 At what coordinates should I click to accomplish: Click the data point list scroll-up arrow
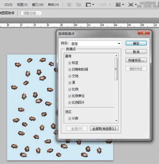click(x=116, y=56)
